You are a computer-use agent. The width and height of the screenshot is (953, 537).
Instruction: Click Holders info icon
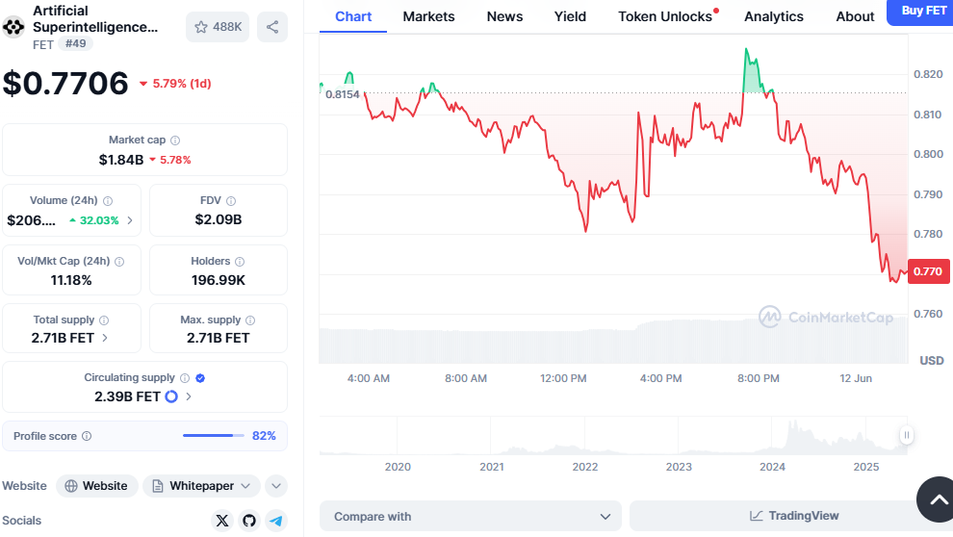pyautogui.click(x=240, y=262)
